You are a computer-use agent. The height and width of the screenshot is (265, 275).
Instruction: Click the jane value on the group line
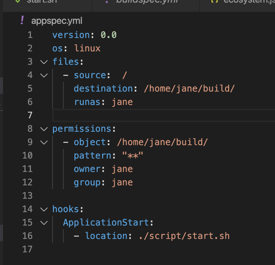122,182
